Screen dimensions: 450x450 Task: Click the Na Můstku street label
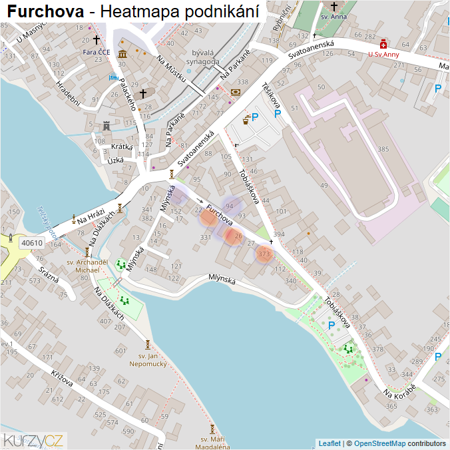pyautogui.click(x=171, y=69)
